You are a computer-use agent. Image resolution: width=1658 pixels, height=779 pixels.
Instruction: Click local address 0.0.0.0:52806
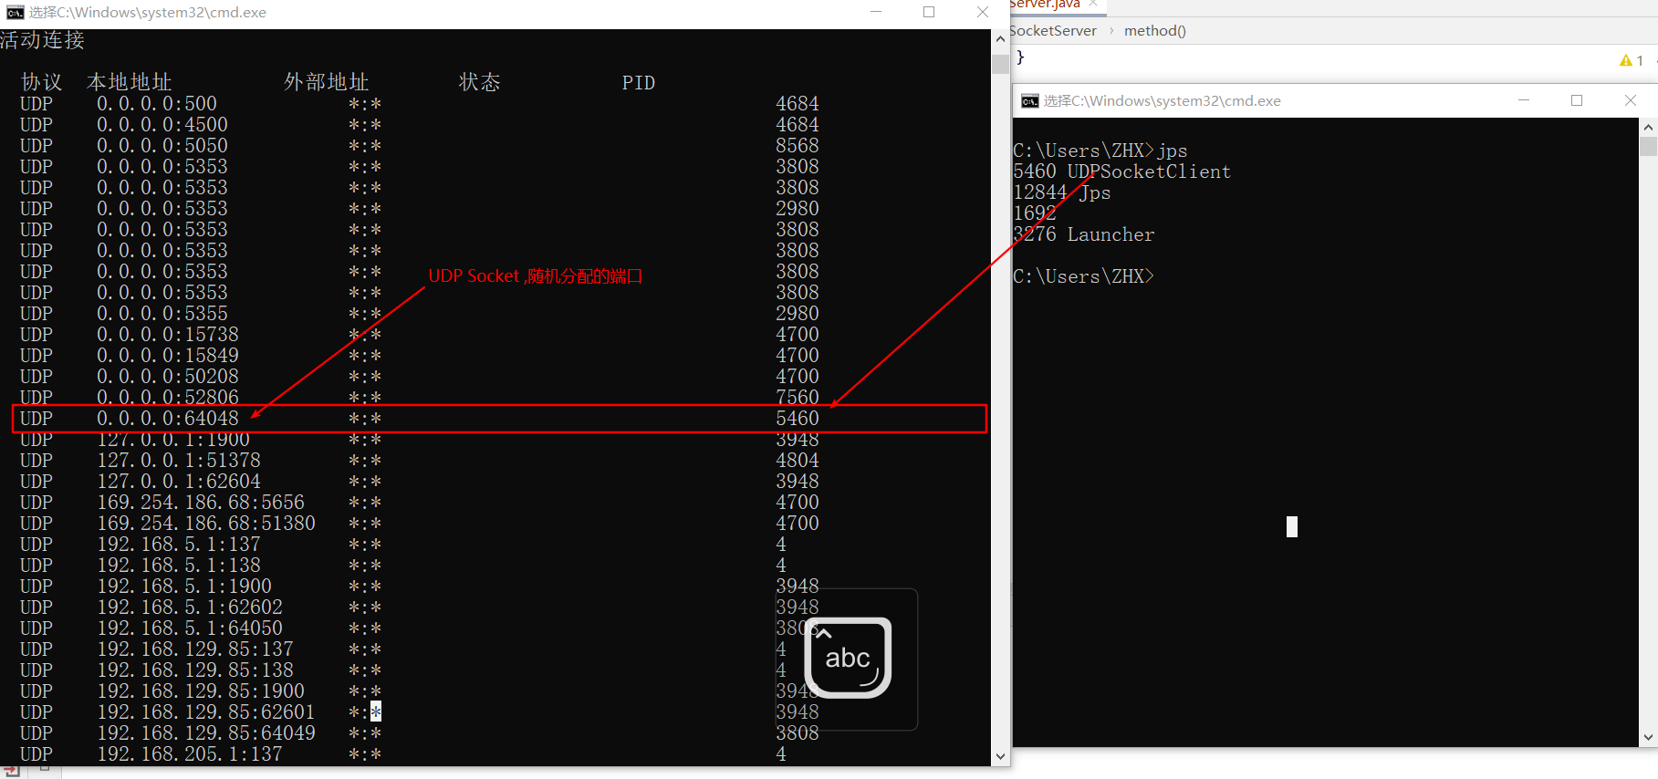coord(168,398)
